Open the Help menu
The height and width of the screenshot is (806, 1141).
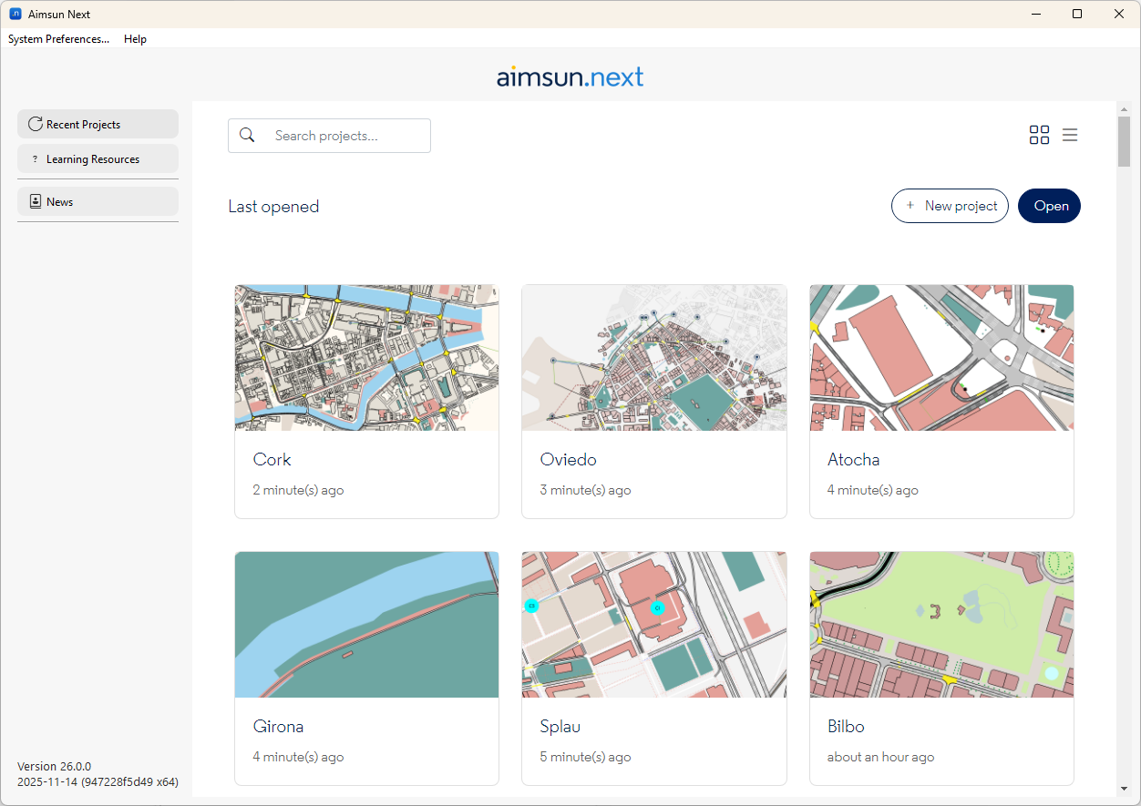(135, 39)
